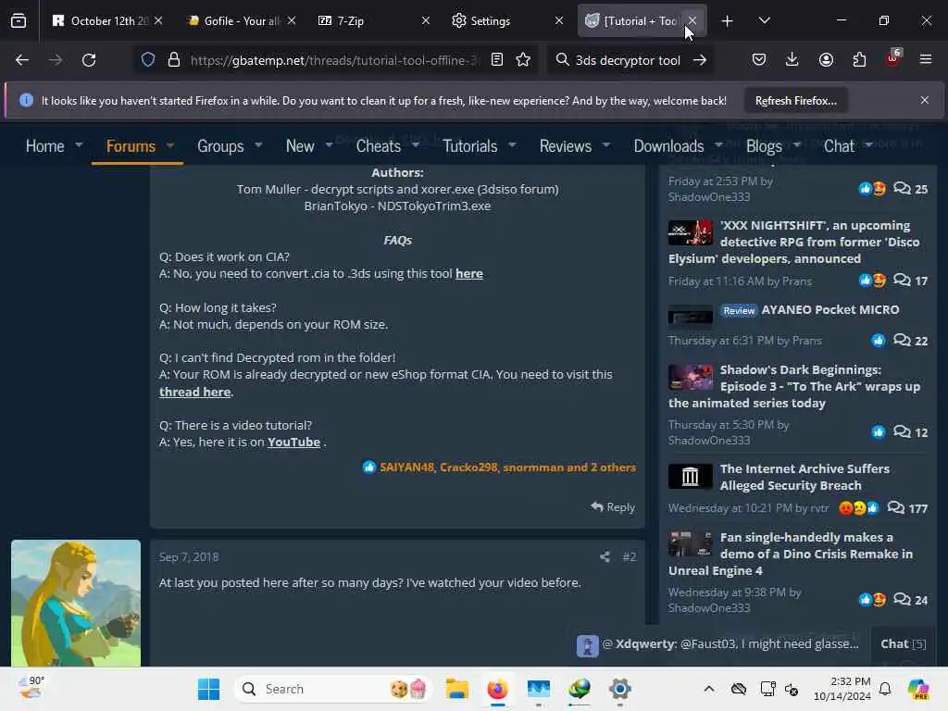The image size is (948, 711).
Task: Open the YouTube video tutorial link
Action: point(293,442)
